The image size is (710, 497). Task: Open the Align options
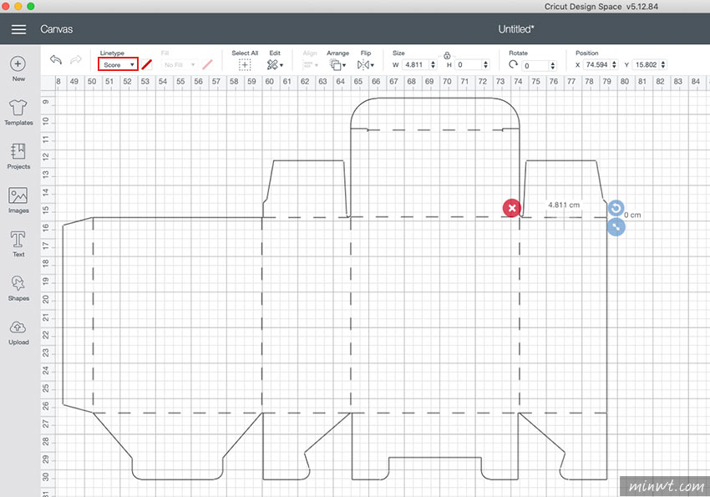(x=310, y=64)
